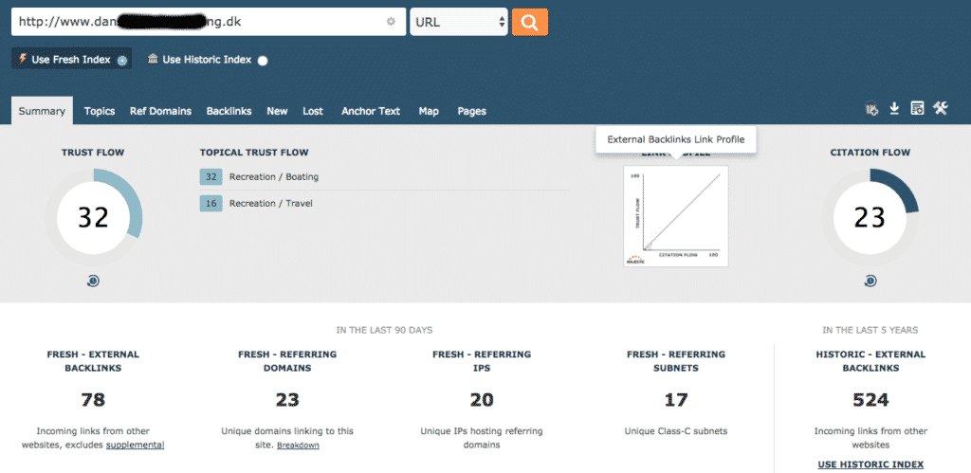Click the 'IN THE LAST 5 YEARS' label
971x473 pixels.
(870, 330)
